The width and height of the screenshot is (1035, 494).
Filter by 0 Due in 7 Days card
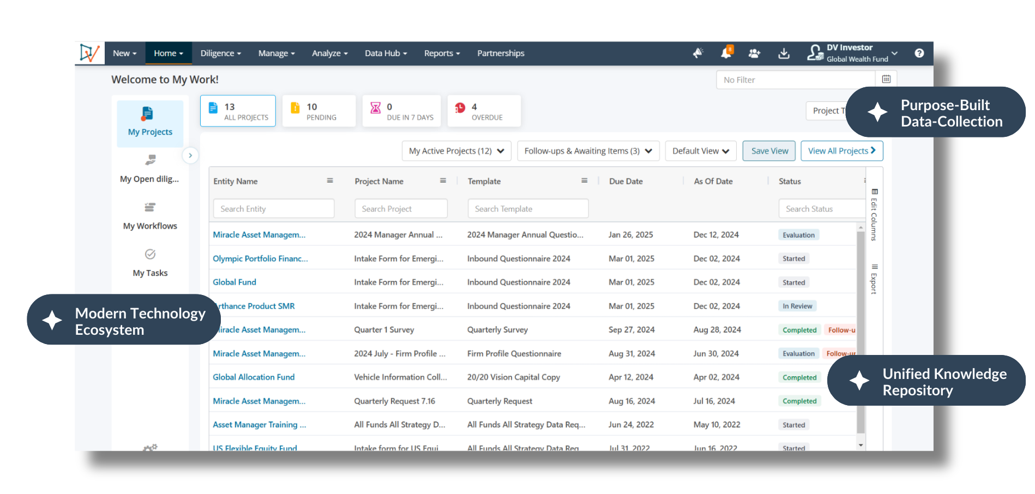tap(401, 111)
